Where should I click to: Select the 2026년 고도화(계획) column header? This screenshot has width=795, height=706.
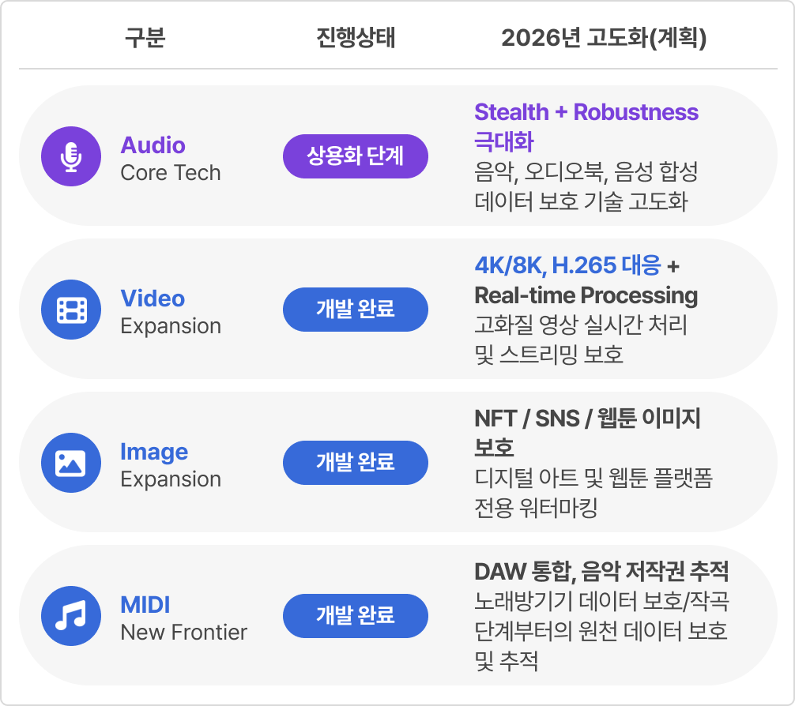point(603,38)
